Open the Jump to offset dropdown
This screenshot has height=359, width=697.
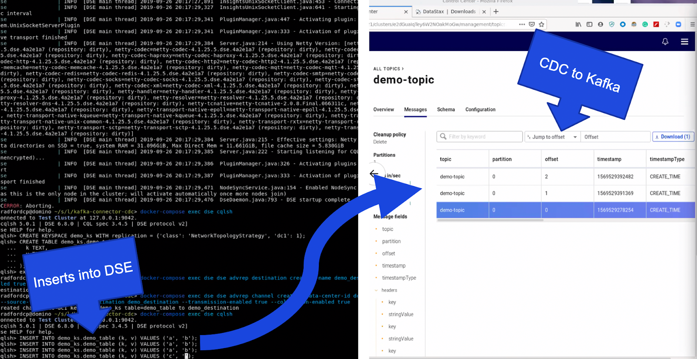(x=552, y=137)
